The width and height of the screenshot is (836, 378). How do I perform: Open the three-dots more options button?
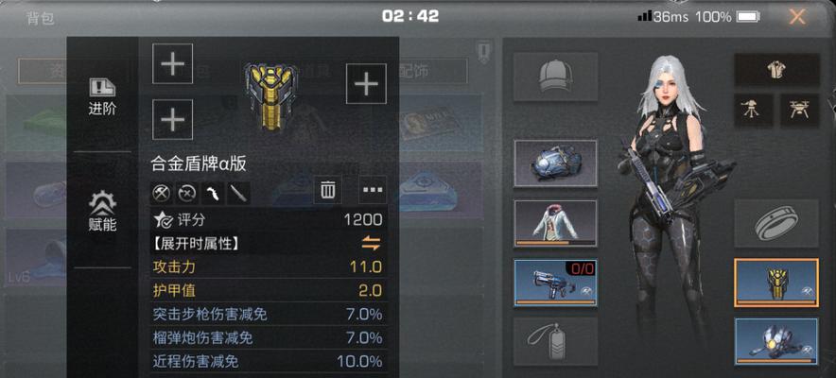click(x=373, y=189)
